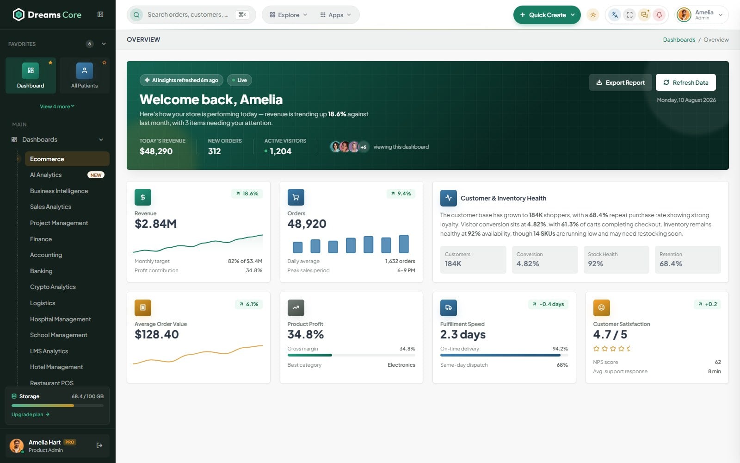Screen dimensions: 740x463
Task: Open the Dashboard favorite tile
Action: point(31,75)
